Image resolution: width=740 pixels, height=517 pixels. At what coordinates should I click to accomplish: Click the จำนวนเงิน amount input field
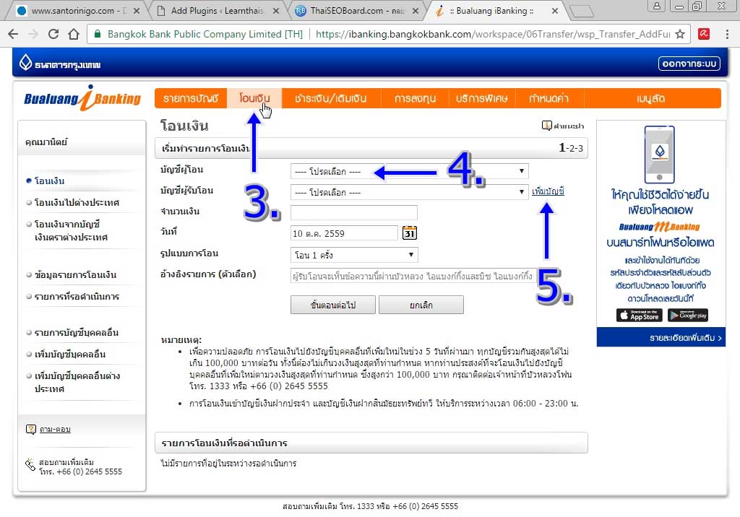click(x=354, y=212)
